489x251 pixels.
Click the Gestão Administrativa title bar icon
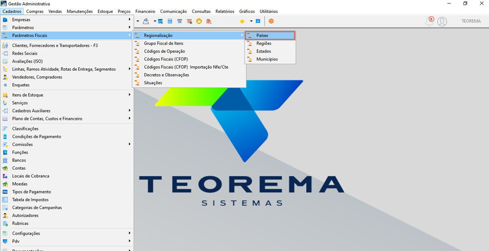[4, 4]
